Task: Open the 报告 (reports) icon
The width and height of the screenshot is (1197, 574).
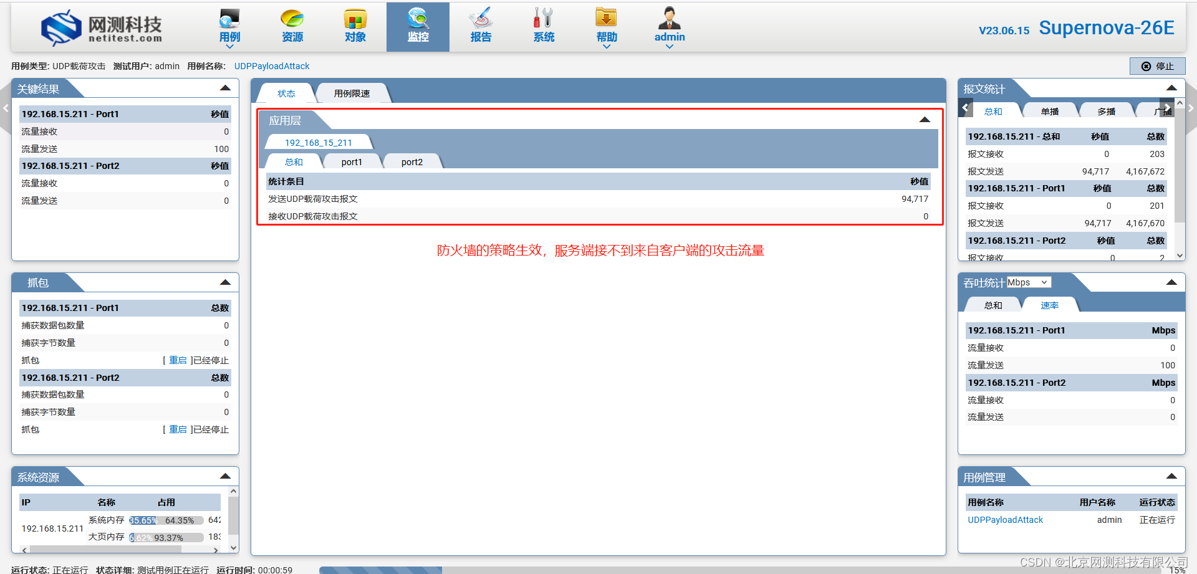Action: pos(481,19)
